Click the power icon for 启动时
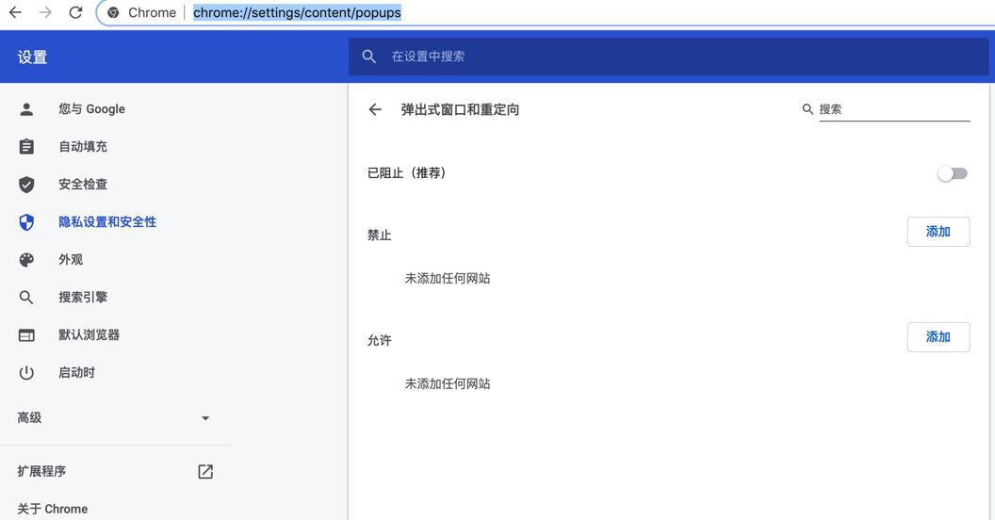The image size is (995, 520). tap(26, 373)
